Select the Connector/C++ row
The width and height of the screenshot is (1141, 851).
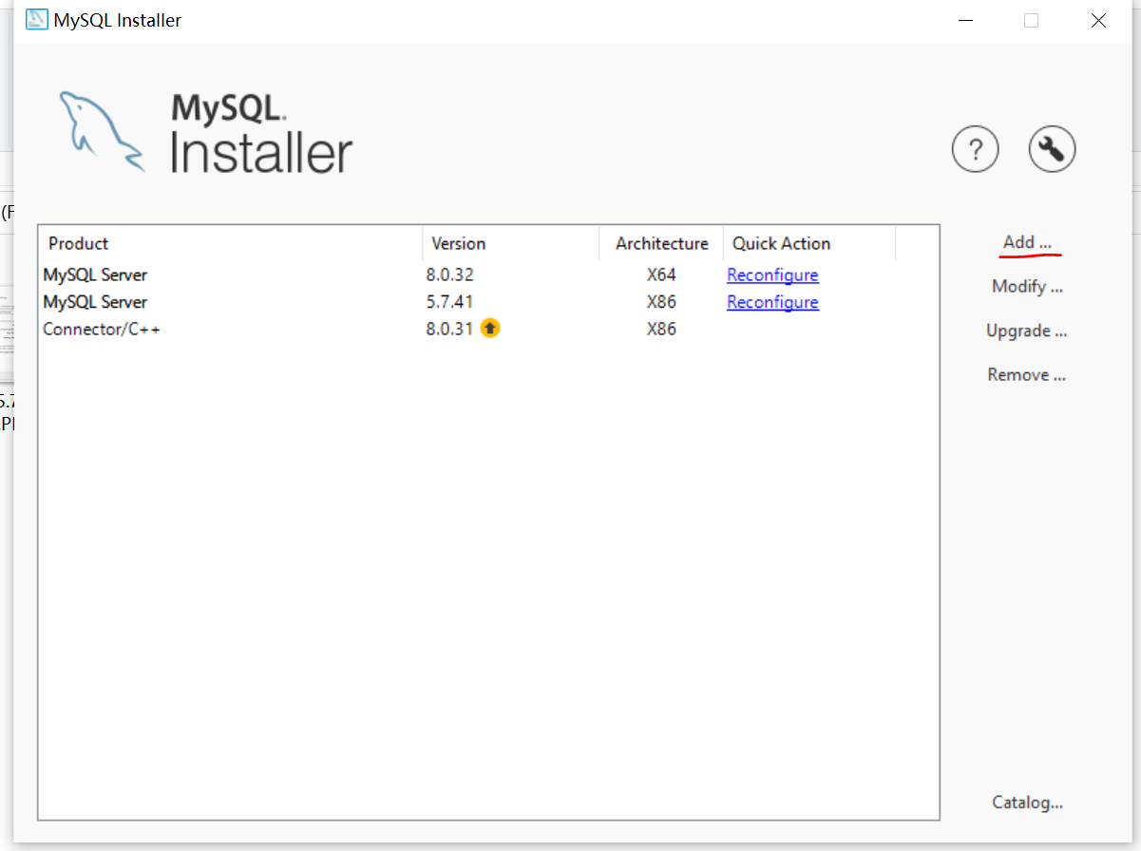[488, 329]
